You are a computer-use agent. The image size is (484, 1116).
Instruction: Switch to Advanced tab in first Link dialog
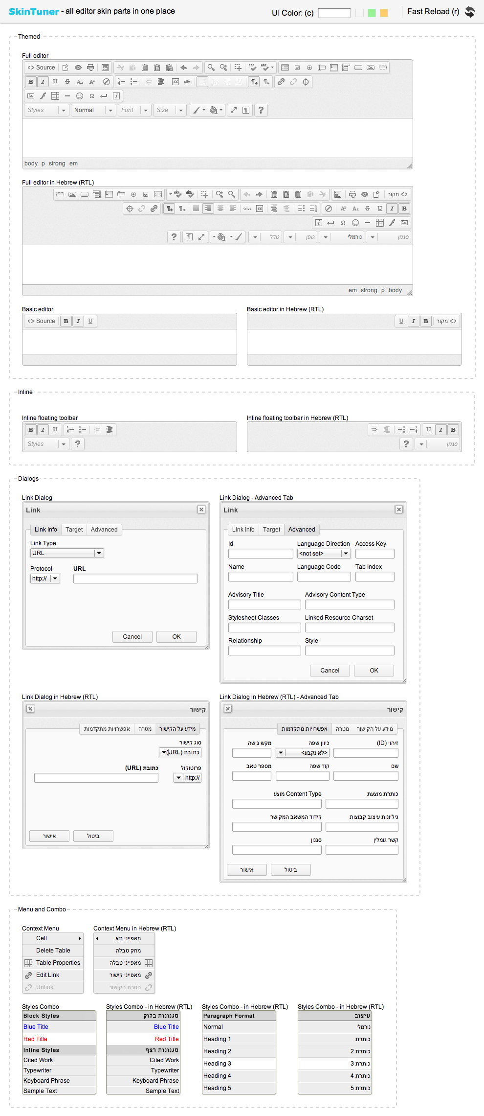click(104, 530)
